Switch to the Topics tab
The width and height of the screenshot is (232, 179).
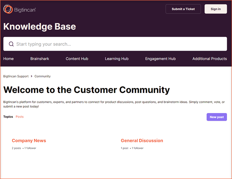[x=8, y=117]
